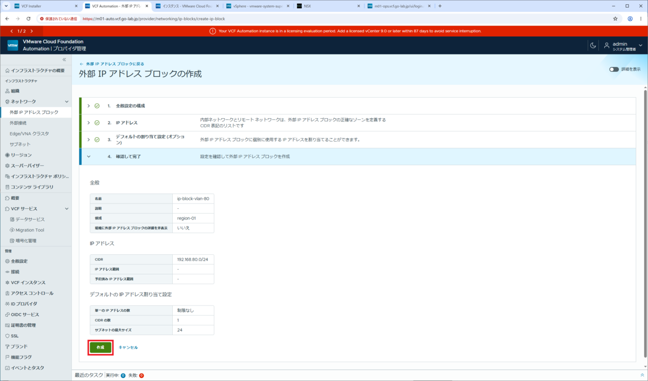648x381 pixels.
Task: Reload the page
Action: tap(28, 18)
